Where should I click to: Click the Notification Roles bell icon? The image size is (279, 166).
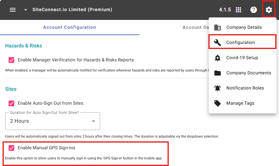tap(218, 88)
